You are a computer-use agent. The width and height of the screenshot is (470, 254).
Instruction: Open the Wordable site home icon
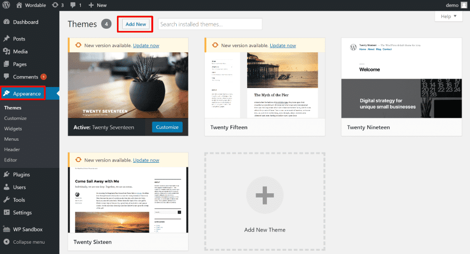[x=19, y=5]
